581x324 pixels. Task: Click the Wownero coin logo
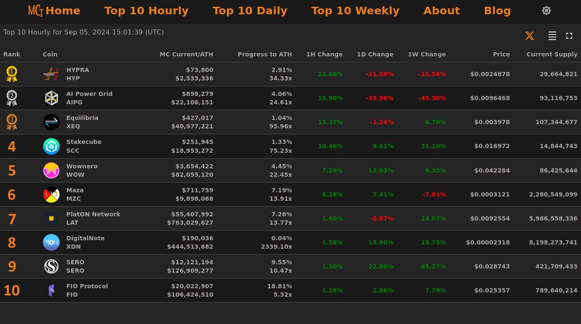click(51, 170)
